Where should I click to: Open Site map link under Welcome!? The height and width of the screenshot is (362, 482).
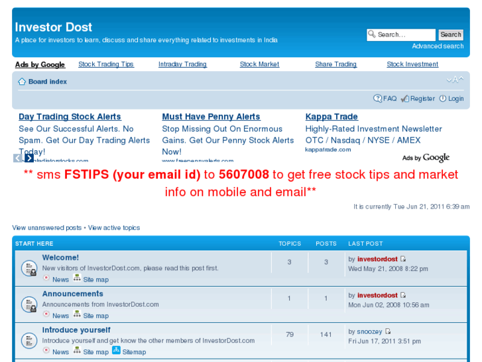[x=96, y=280]
